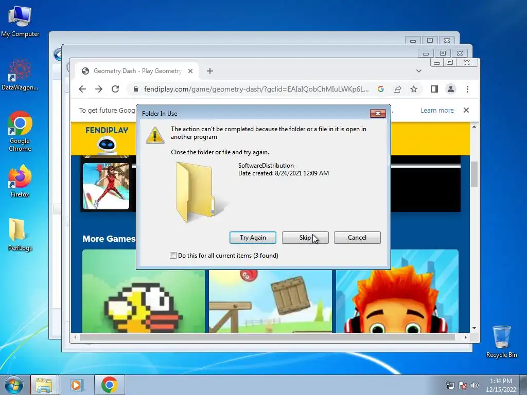Screen dimensions: 527x395
Task: Maximize the Chrome window
Action: tap(450, 62)
